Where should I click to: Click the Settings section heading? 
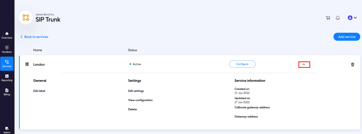(x=135, y=81)
